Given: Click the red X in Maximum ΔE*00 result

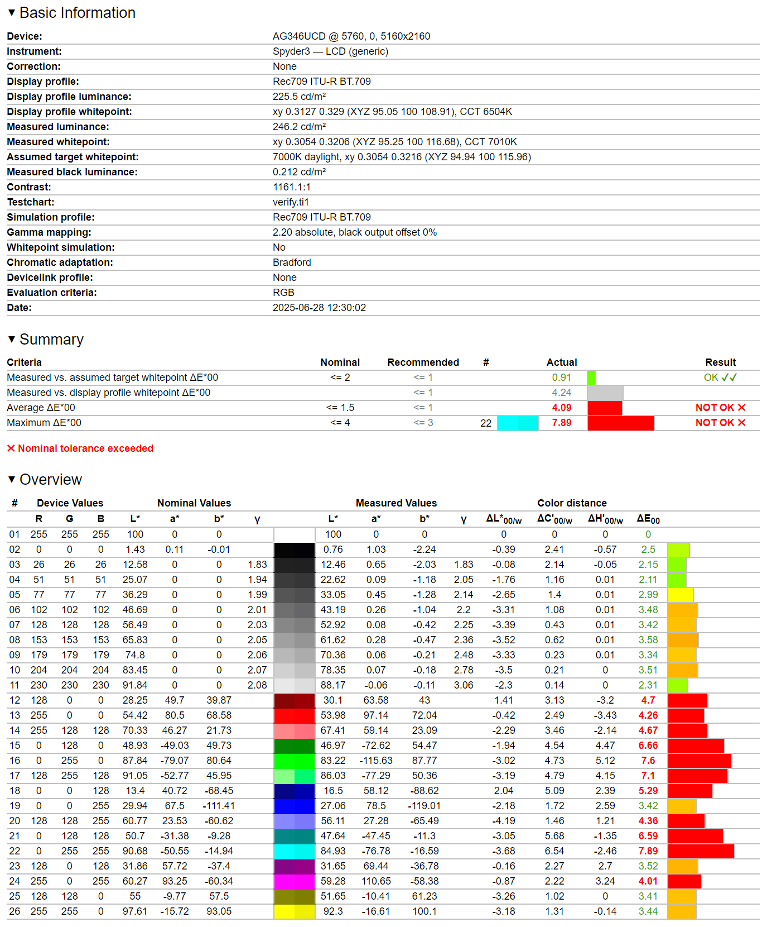Looking at the screenshot, I should coord(741,423).
